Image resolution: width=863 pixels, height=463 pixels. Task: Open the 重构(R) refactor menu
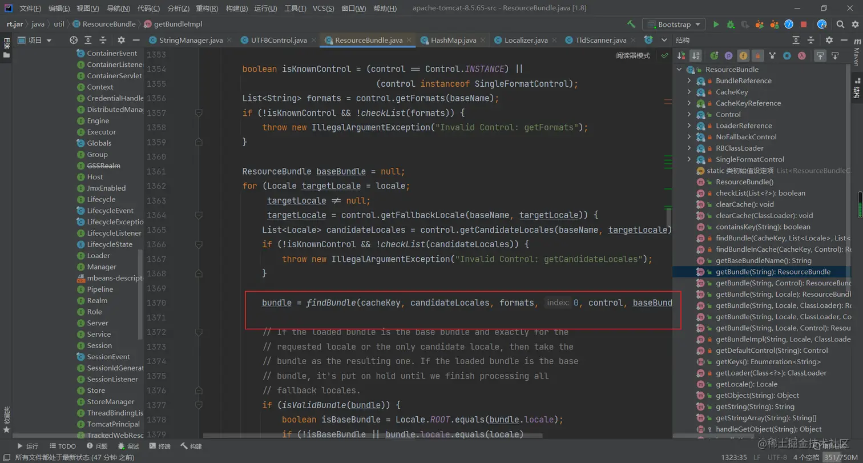click(x=207, y=9)
